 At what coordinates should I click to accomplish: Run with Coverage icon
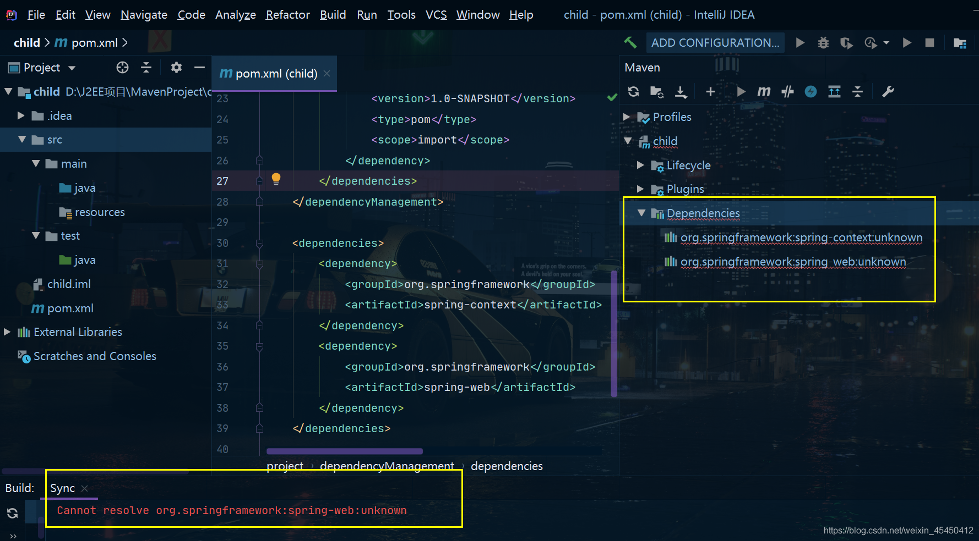click(x=846, y=43)
